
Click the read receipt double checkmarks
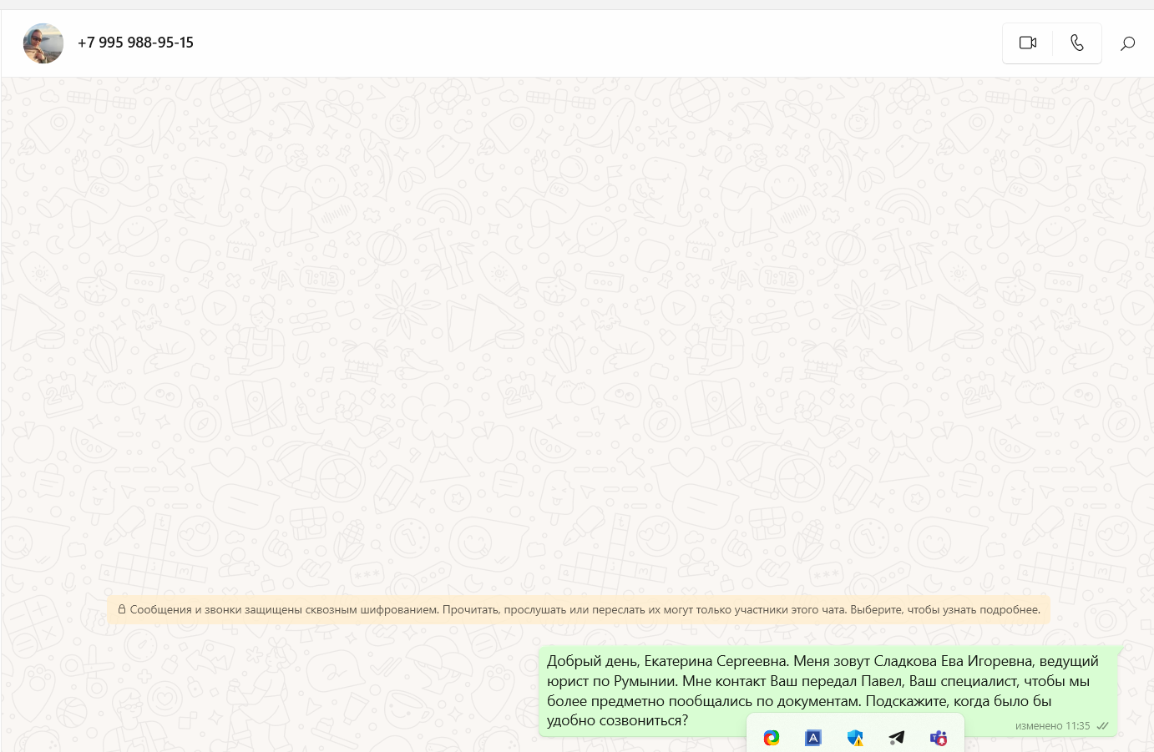[1102, 726]
